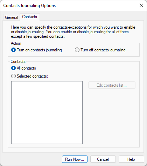
Task: Select the Contacts tab
Action: click(x=30, y=17)
